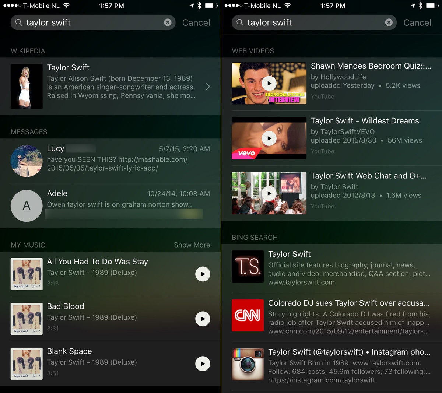
Task: Tap the 1989 album art beside Blank Space
Action: pos(27,364)
